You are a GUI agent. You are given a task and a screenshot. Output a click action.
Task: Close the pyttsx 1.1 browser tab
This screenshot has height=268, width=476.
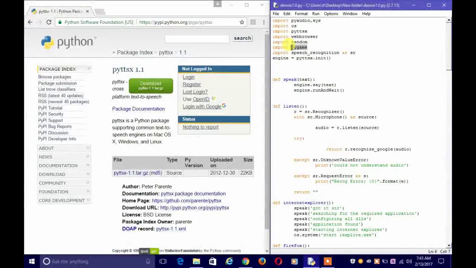click(87, 11)
